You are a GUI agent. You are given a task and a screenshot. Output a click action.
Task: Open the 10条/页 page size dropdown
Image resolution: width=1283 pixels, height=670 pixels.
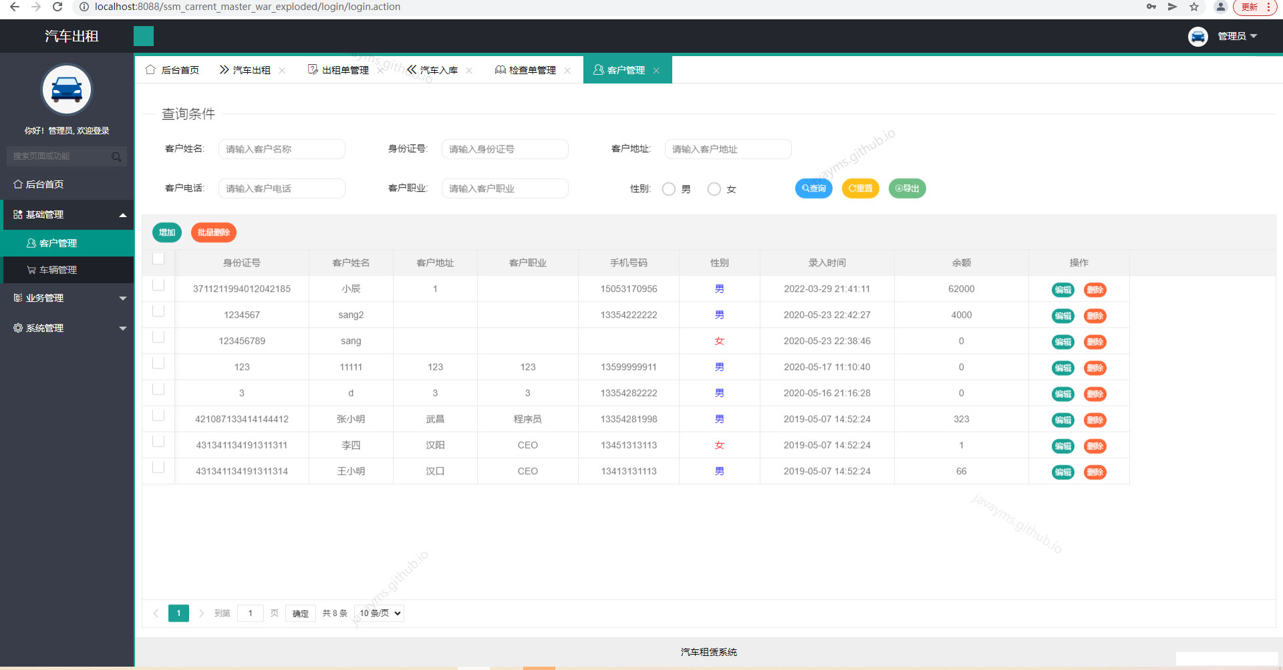click(x=378, y=613)
